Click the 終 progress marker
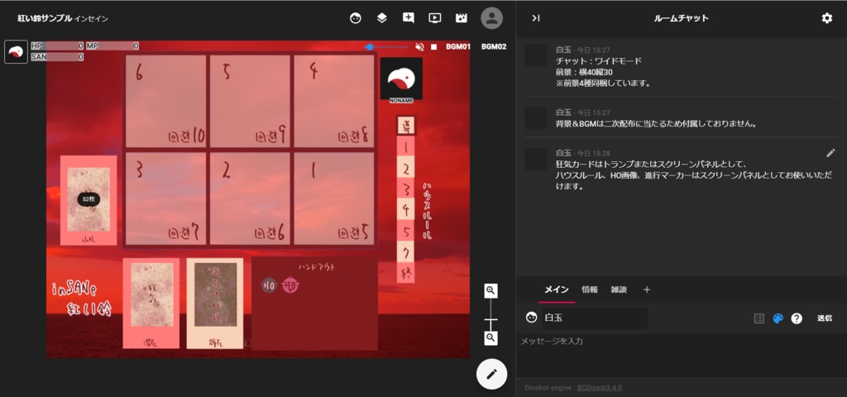Image resolution: width=847 pixels, height=397 pixels. pyautogui.click(x=405, y=273)
